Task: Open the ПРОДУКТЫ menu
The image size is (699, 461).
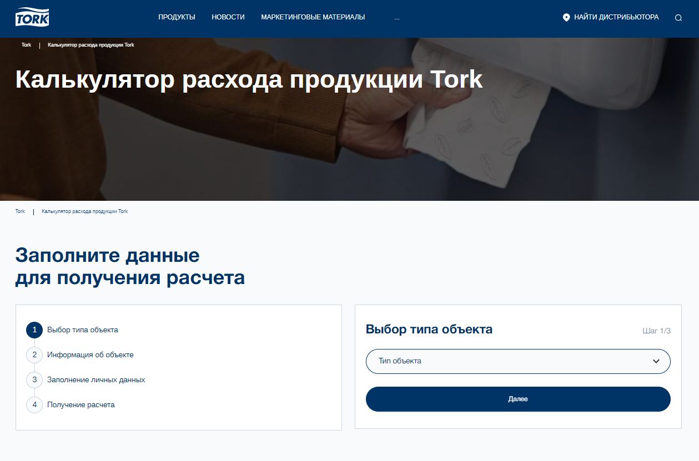Action: click(x=177, y=17)
